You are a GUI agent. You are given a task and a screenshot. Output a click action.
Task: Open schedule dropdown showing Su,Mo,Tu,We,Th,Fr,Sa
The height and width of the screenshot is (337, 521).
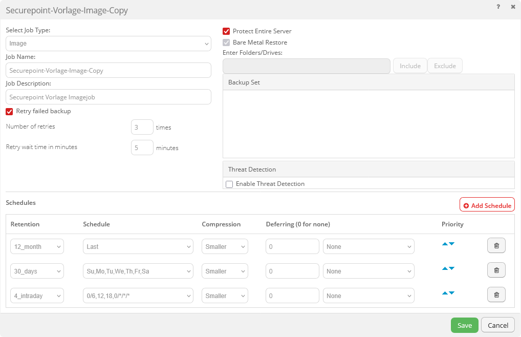[x=138, y=271]
